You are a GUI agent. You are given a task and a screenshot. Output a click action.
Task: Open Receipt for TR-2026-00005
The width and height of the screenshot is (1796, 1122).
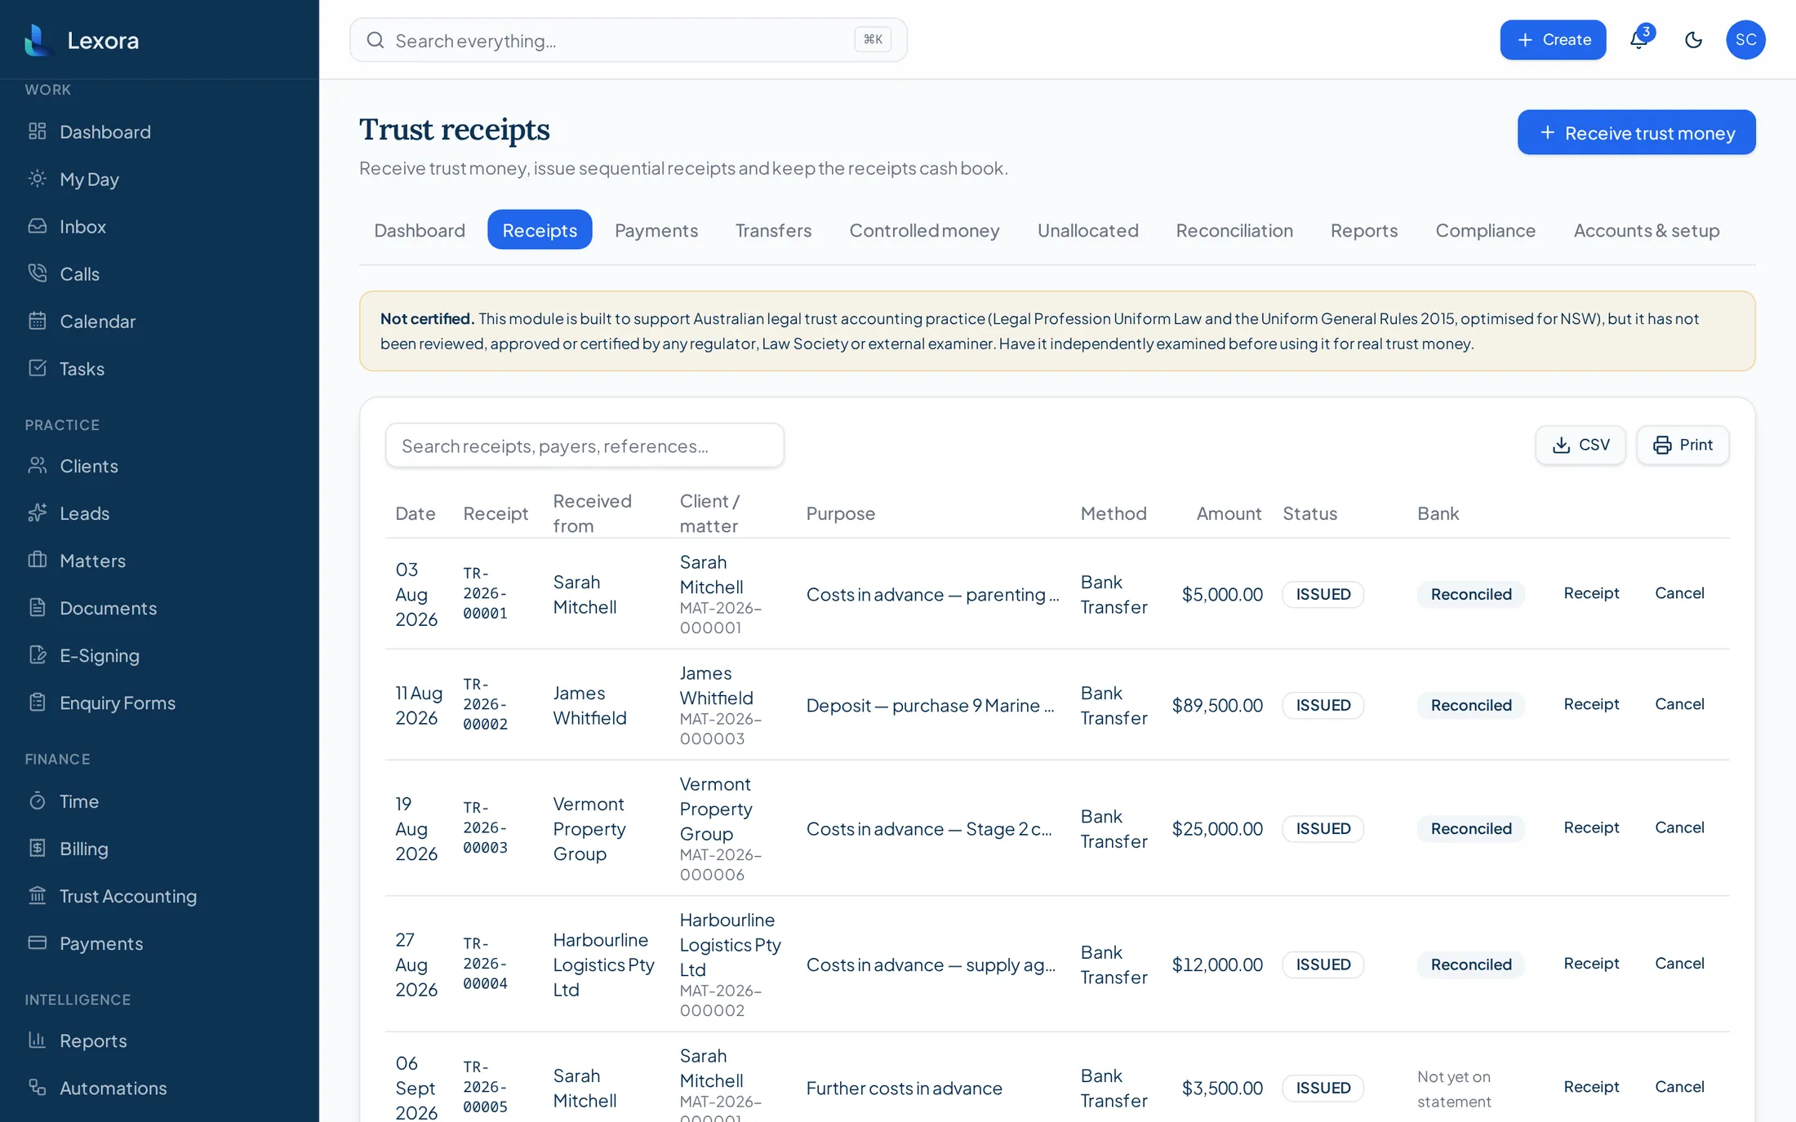click(1591, 1087)
